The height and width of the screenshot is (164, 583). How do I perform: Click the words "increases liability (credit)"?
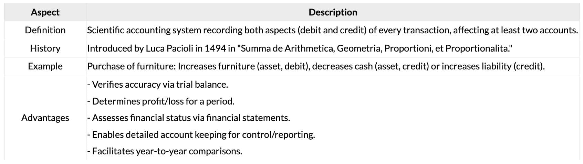point(493,66)
